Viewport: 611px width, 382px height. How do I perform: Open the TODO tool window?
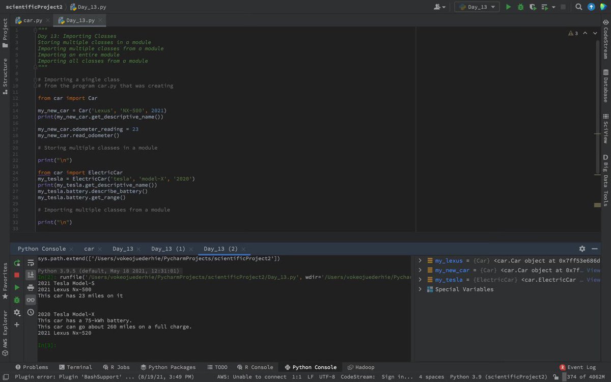pos(217,367)
